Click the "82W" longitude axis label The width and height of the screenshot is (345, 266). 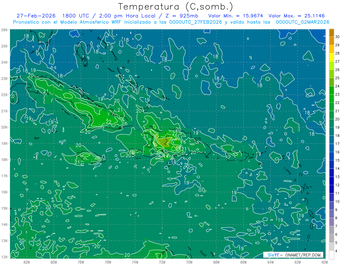(x=26, y=262)
